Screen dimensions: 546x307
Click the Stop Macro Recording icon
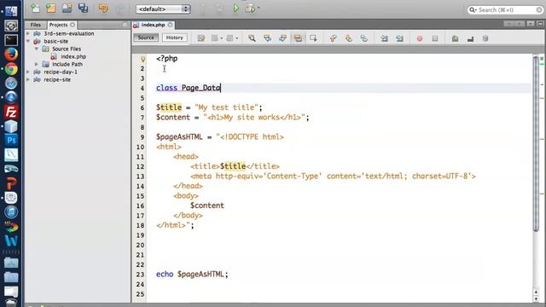(x=435, y=38)
